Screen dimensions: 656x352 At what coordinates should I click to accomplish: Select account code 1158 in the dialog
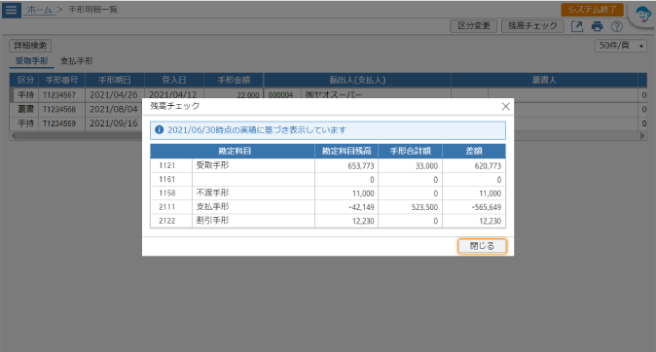click(x=167, y=194)
